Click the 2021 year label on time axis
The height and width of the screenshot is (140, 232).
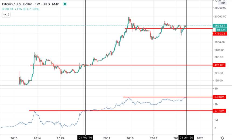[x=200, y=138]
